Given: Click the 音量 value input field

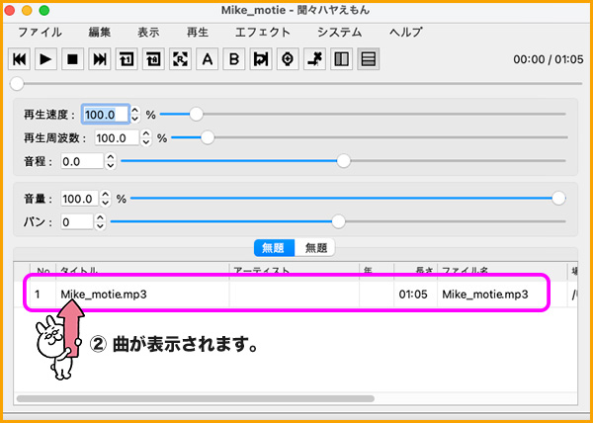Looking at the screenshot, I should 80,199.
